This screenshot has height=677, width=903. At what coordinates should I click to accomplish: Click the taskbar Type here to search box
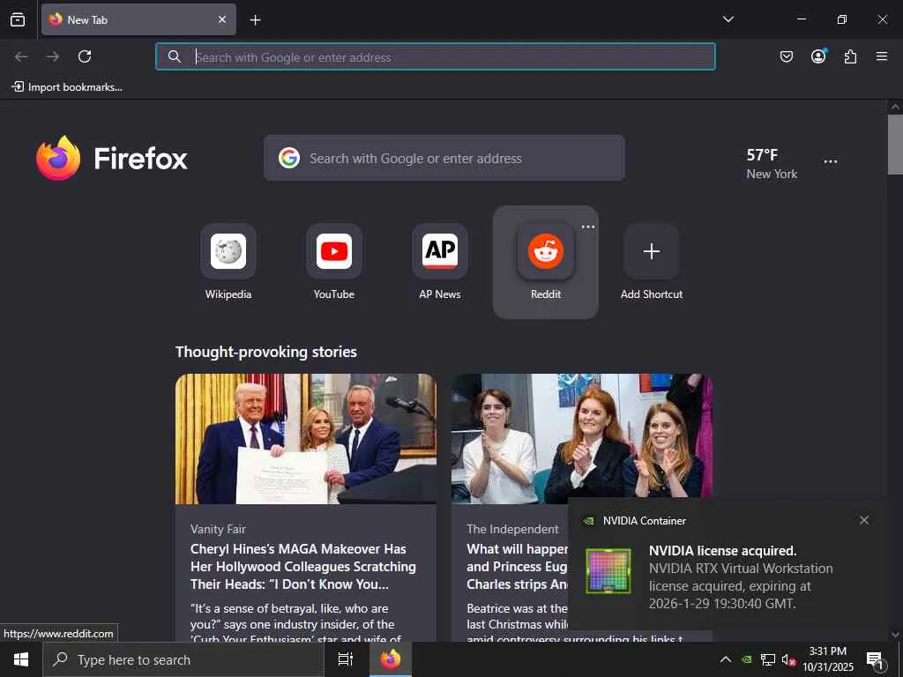(183, 659)
